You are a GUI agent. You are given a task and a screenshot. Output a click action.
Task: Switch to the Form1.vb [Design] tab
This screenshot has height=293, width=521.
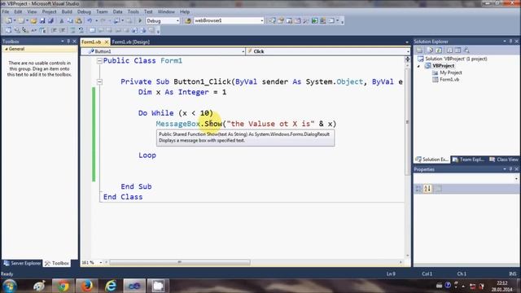(130, 42)
